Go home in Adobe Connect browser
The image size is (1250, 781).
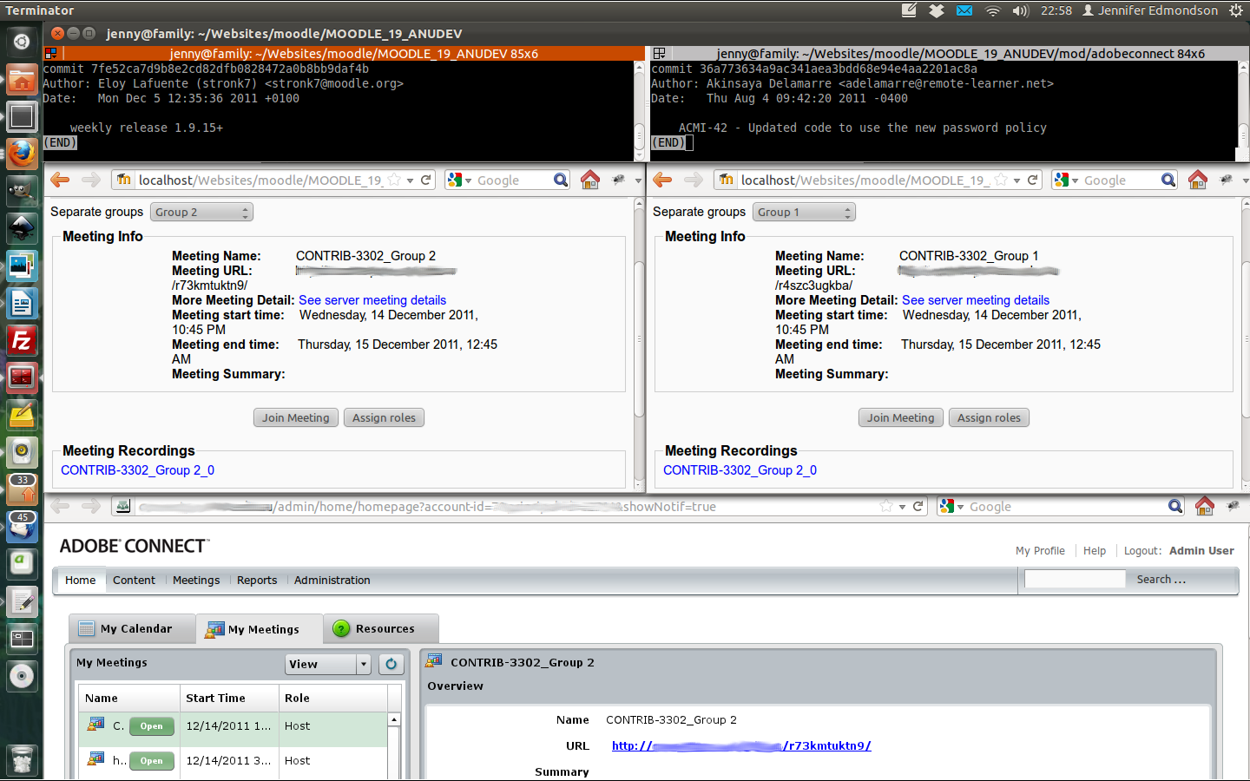1205,506
